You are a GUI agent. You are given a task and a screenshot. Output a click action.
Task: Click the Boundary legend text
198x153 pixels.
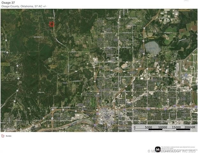(9, 136)
